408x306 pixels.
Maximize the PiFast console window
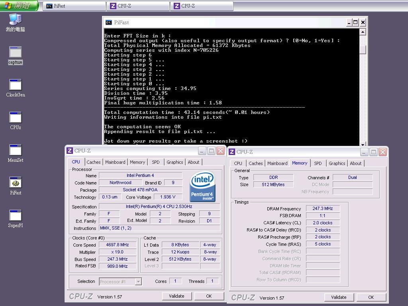tap(355, 22)
